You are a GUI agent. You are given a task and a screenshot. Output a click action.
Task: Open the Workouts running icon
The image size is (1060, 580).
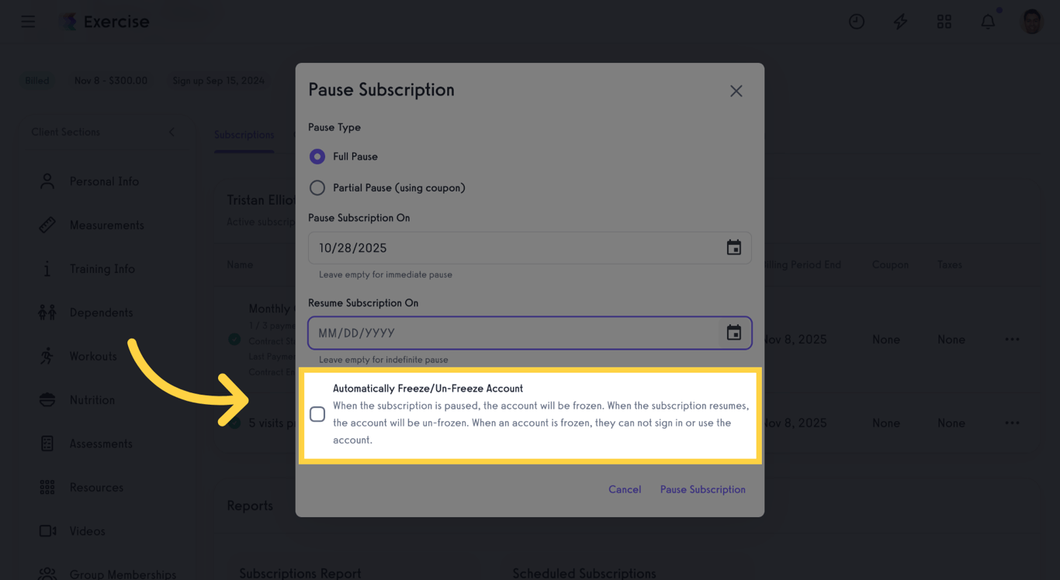tap(47, 356)
